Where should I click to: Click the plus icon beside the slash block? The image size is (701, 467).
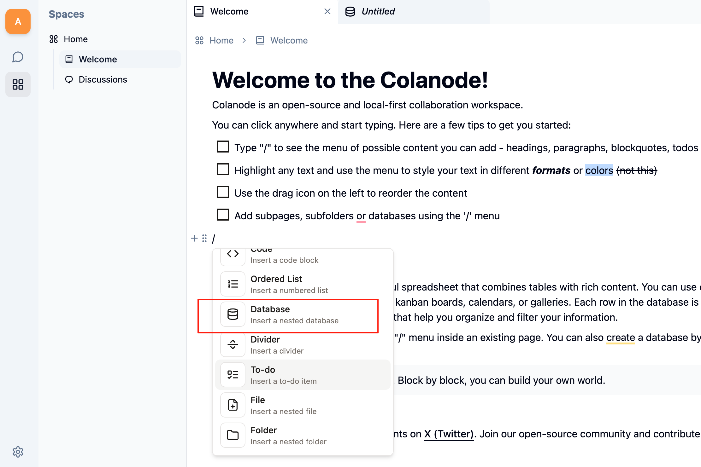pyautogui.click(x=194, y=238)
